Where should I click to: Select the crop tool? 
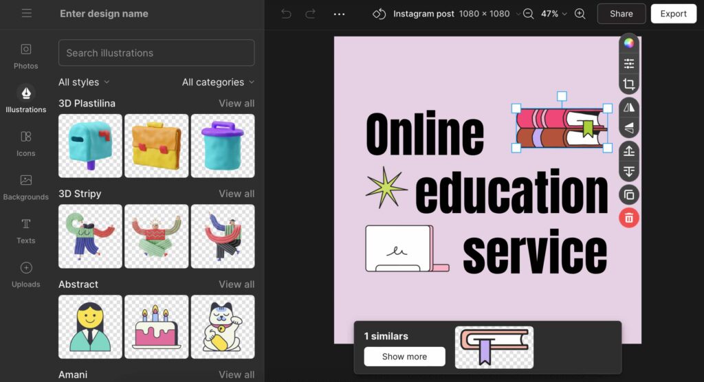click(628, 85)
